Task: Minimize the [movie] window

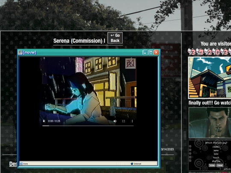Action: coord(145,53)
